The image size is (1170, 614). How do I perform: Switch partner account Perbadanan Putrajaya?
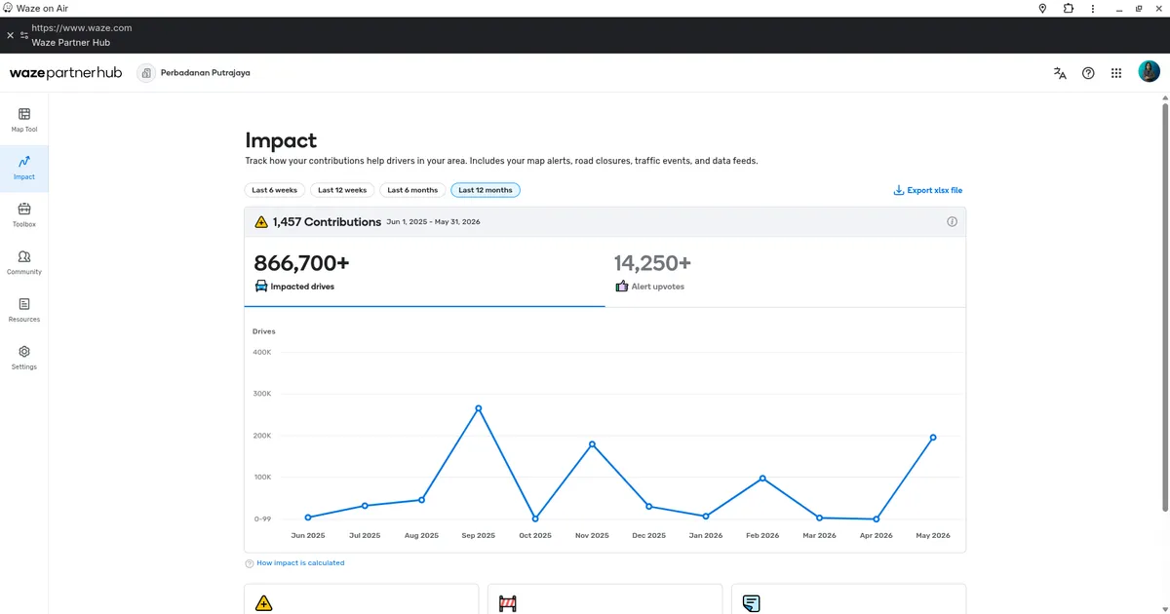(194, 72)
